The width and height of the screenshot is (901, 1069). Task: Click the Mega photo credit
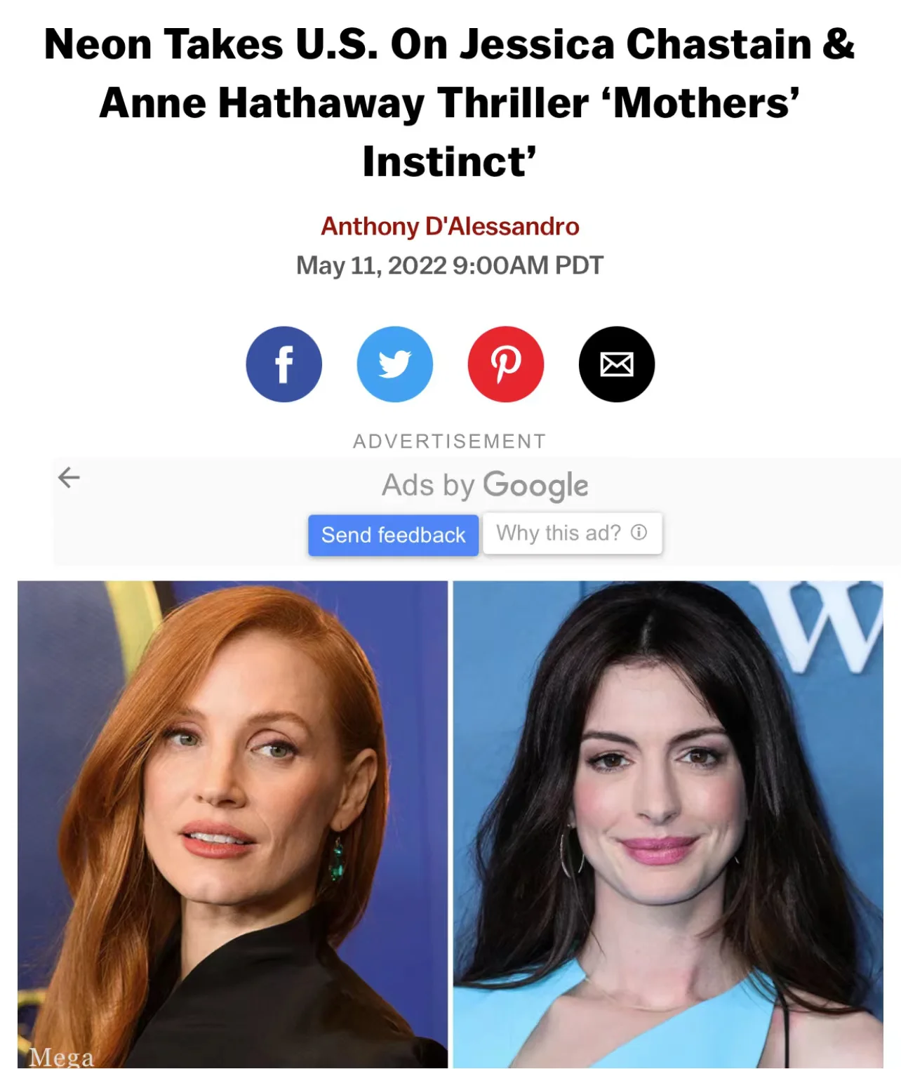(62, 1056)
